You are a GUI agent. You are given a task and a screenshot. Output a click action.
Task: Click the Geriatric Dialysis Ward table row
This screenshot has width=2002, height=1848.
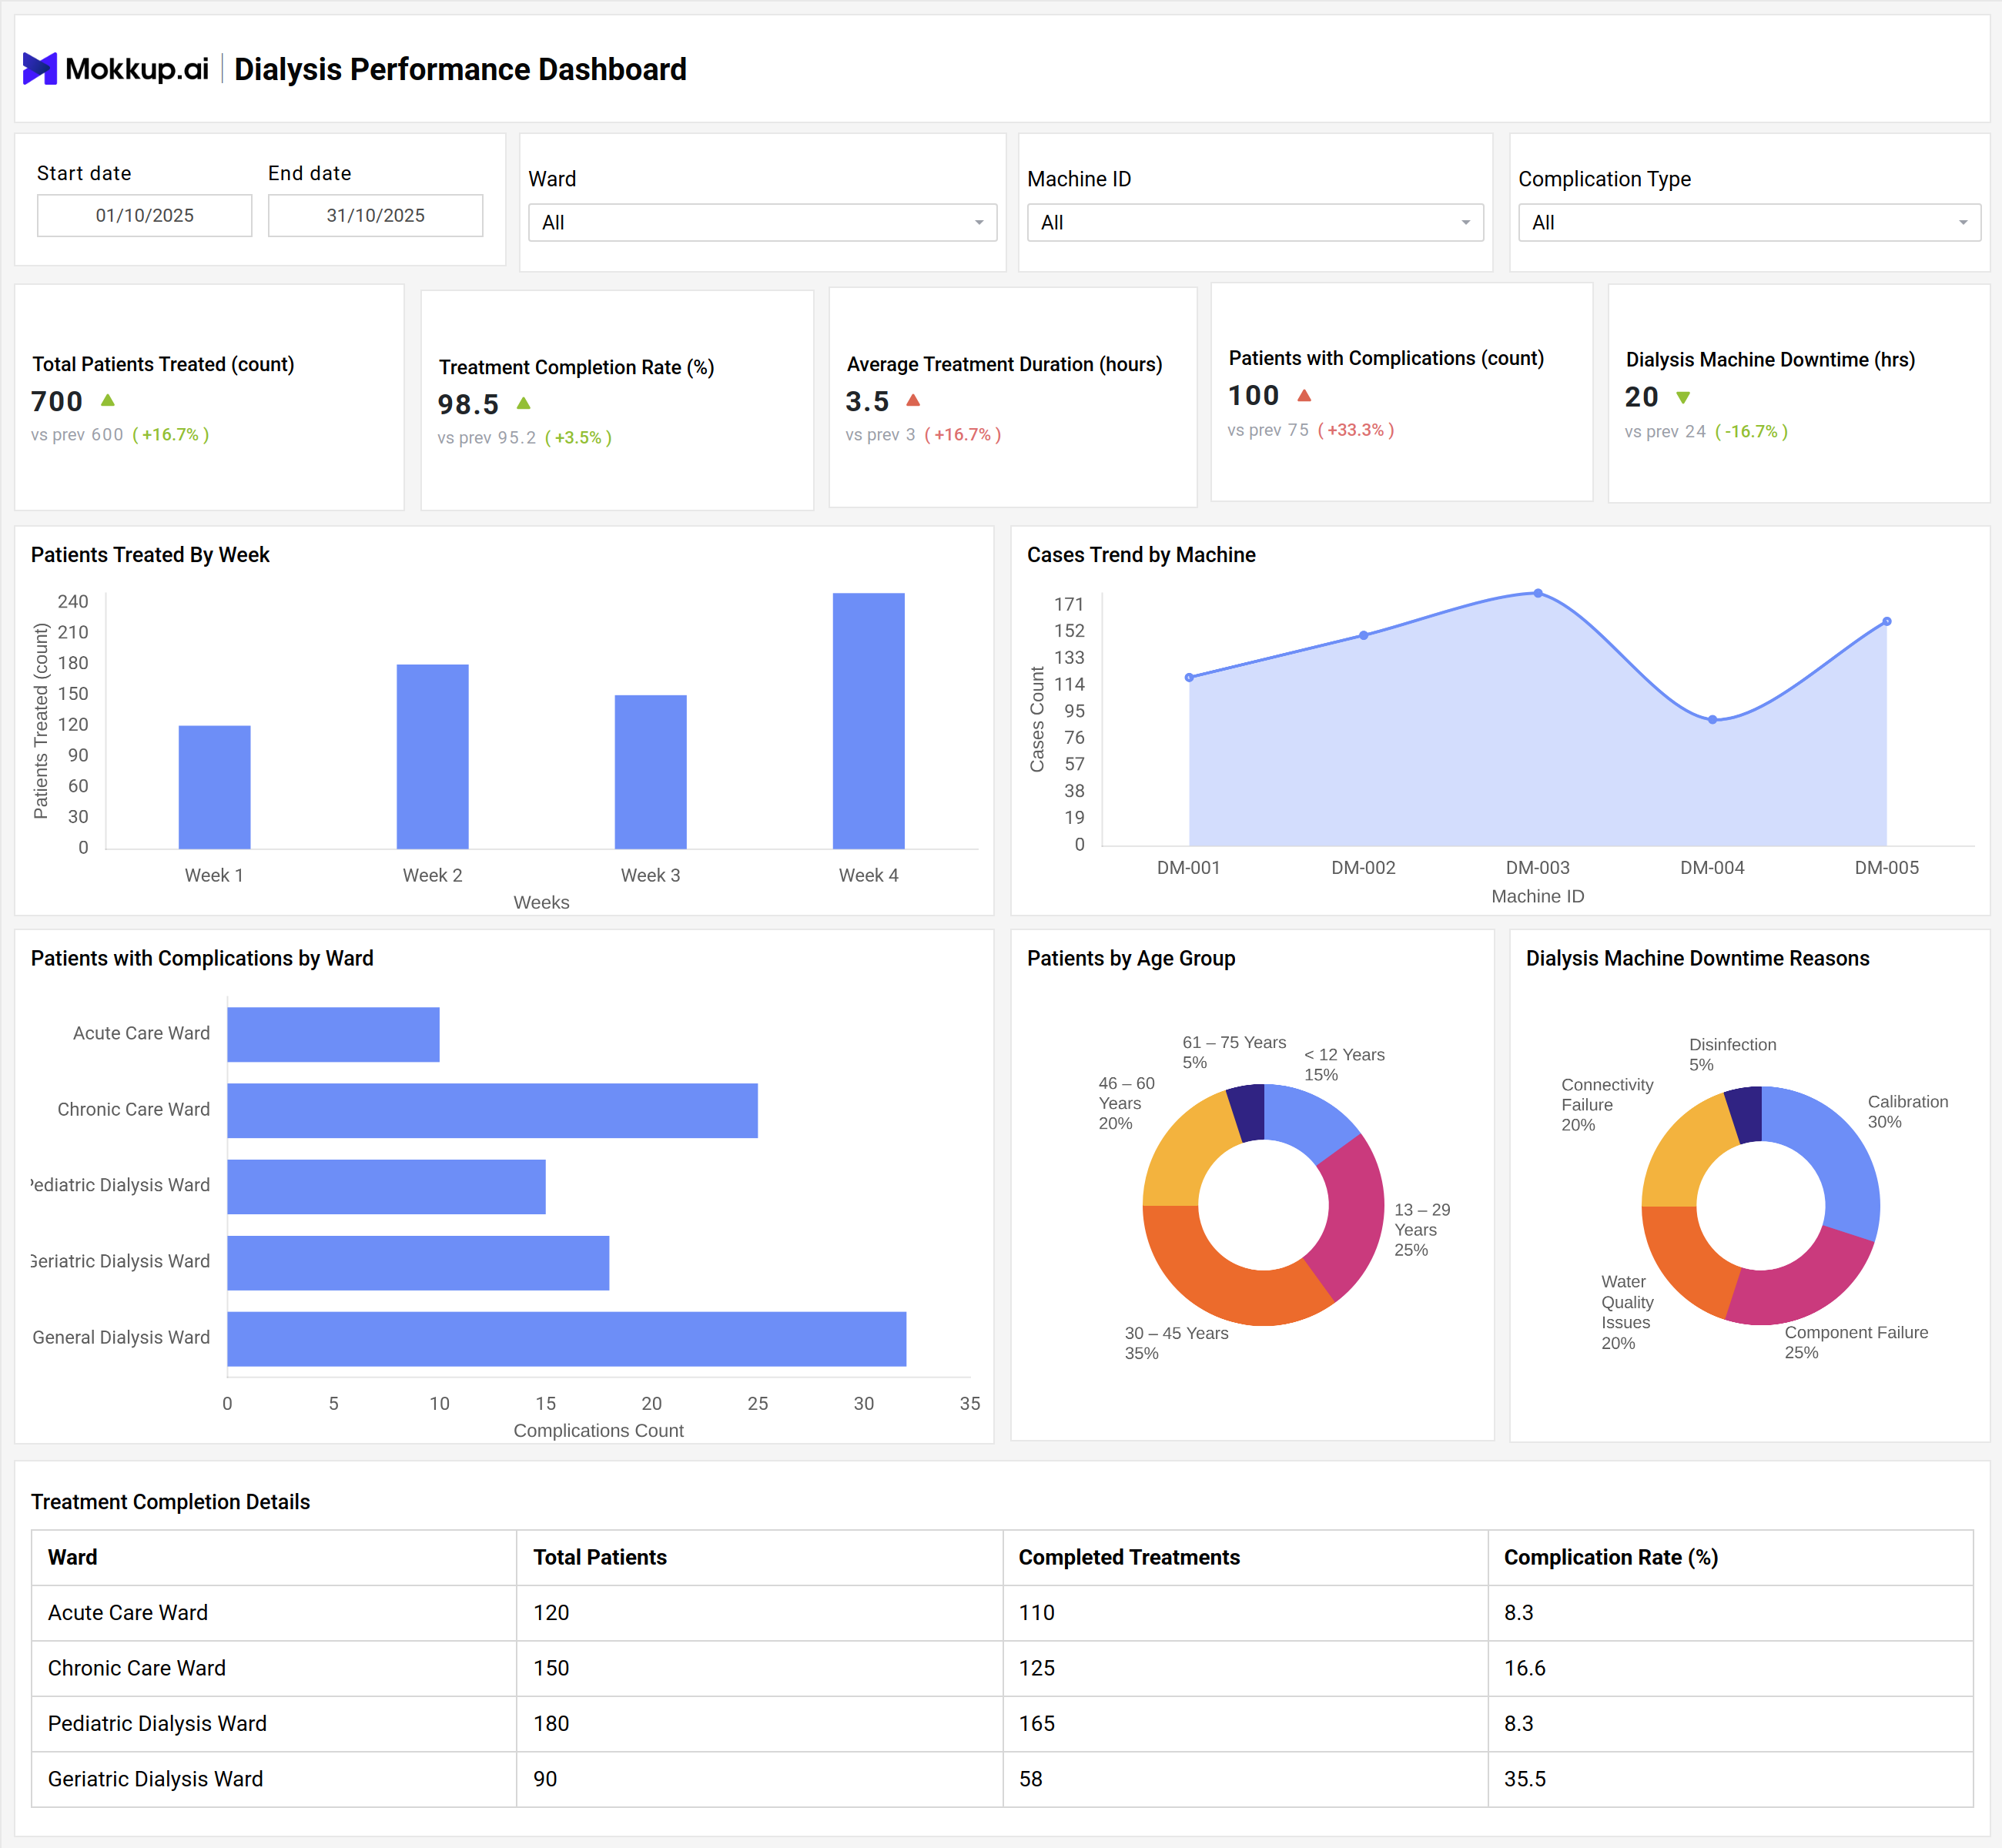point(1002,1779)
